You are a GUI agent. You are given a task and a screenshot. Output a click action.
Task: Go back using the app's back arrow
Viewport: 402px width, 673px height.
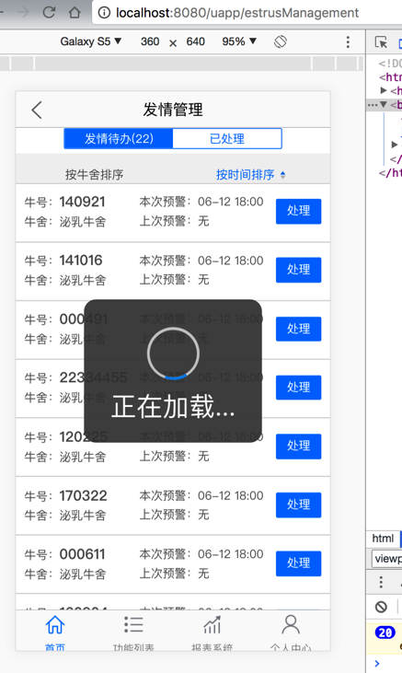point(37,110)
